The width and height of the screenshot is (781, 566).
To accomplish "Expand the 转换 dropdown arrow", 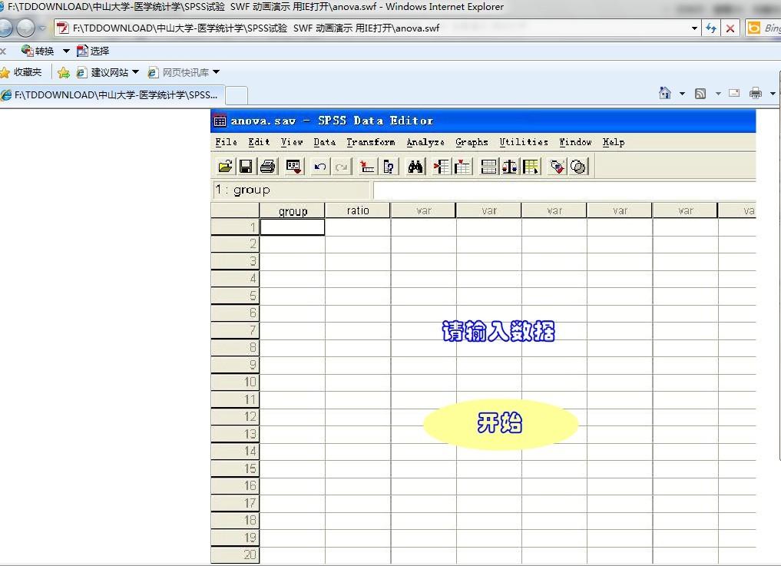I will pyautogui.click(x=66, y=51).
